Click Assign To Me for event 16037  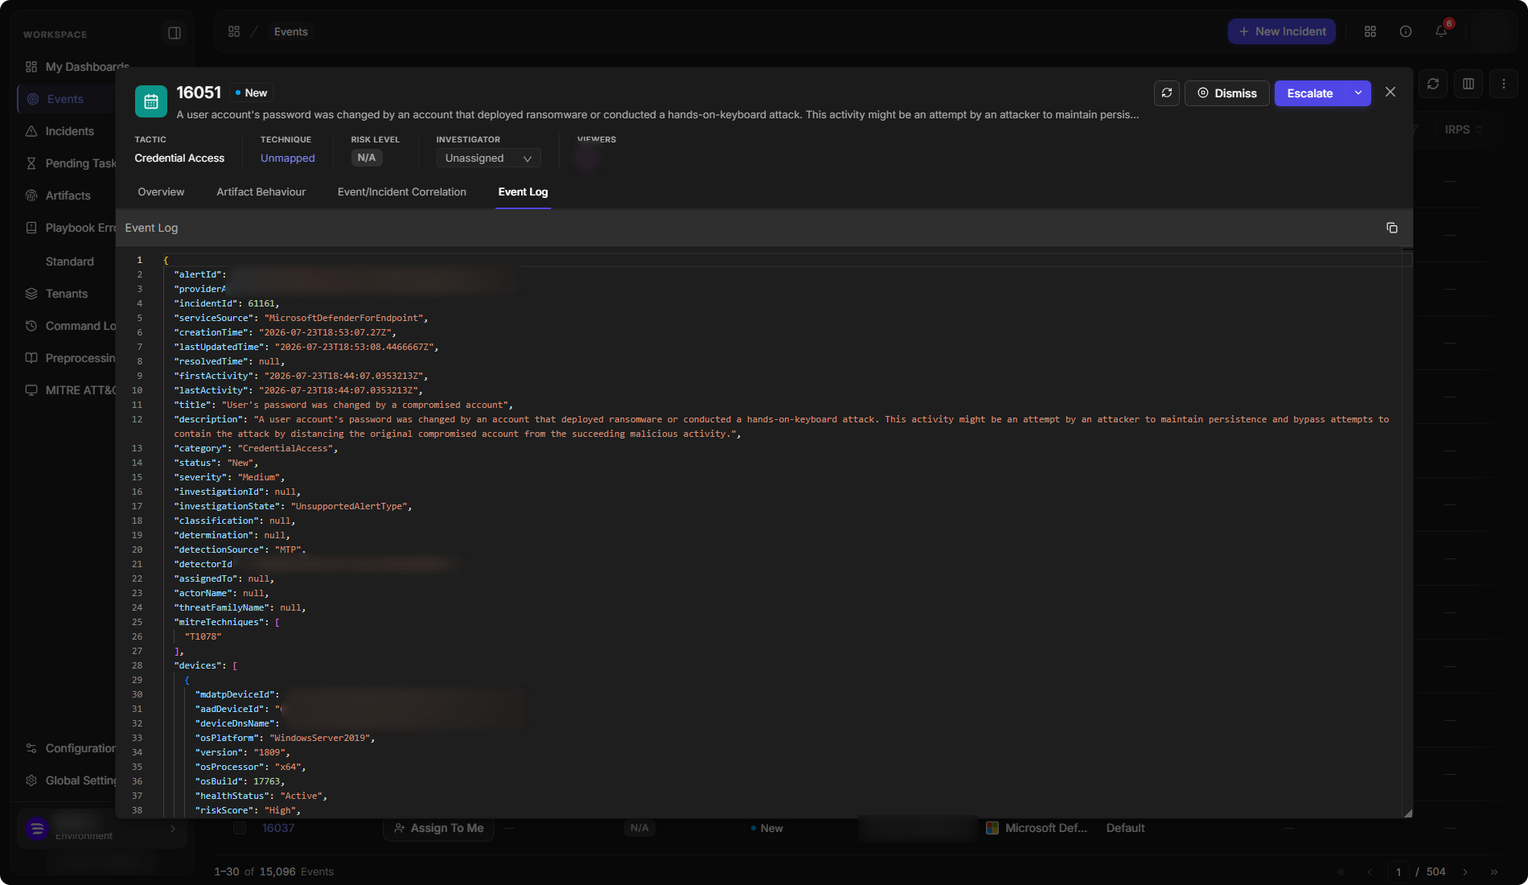coord(439,828)
